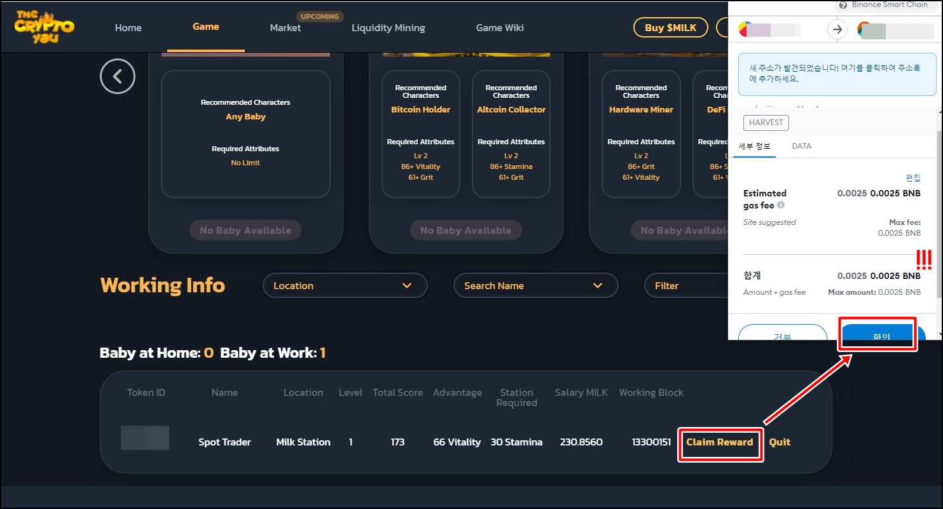This screenshot has width=943, height=509.
Task: Click the Milk Station location cell
Action: click(x=303, y=442)
